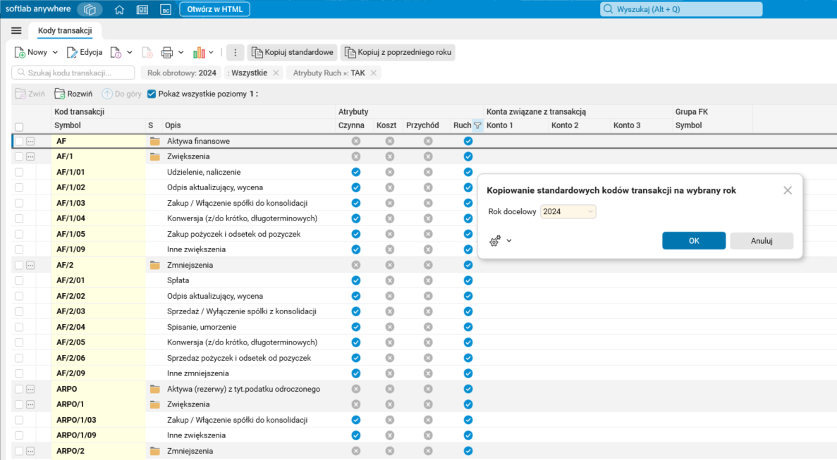Viewport: 837px width, 460px height.
Task: Tick the checkbox for row AF/1/01
Action: click(19, 172)
